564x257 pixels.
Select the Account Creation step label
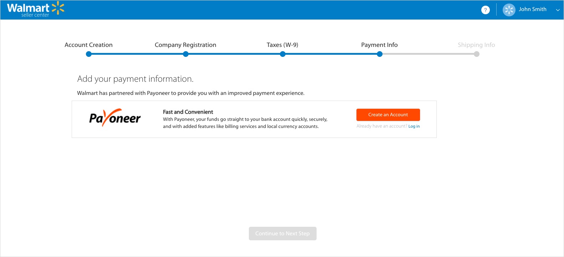point(88,45)
